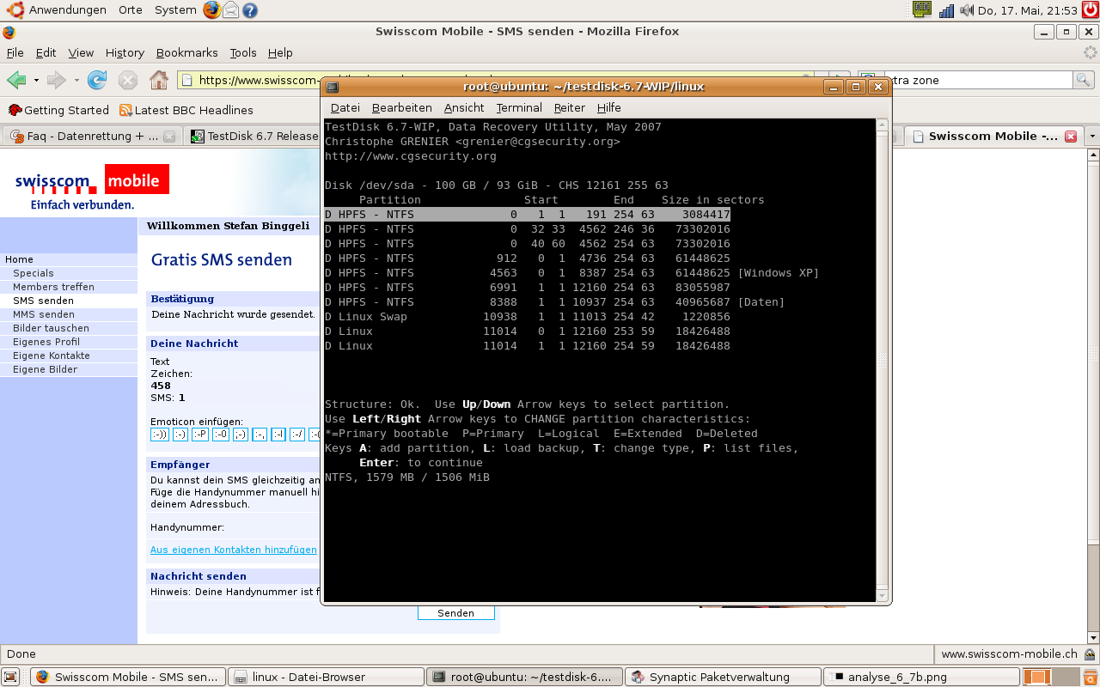1100x687 pixels.
Task: Click the terminal scrollbar up arrow
Action: (881, 125)
